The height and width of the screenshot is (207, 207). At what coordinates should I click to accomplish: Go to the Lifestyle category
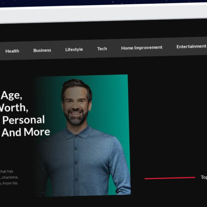[74, 50]
